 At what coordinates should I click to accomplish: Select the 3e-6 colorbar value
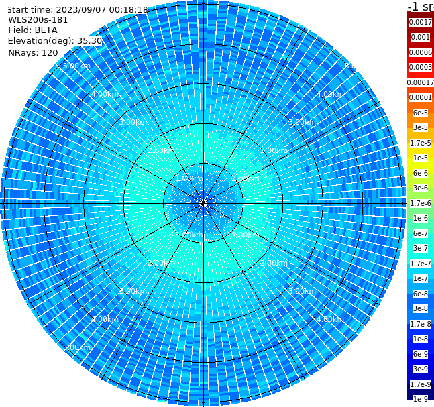pyautogui.click(x=421, y=188)
